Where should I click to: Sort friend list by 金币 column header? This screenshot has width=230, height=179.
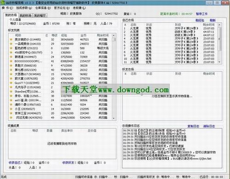(x=83, y=35)
